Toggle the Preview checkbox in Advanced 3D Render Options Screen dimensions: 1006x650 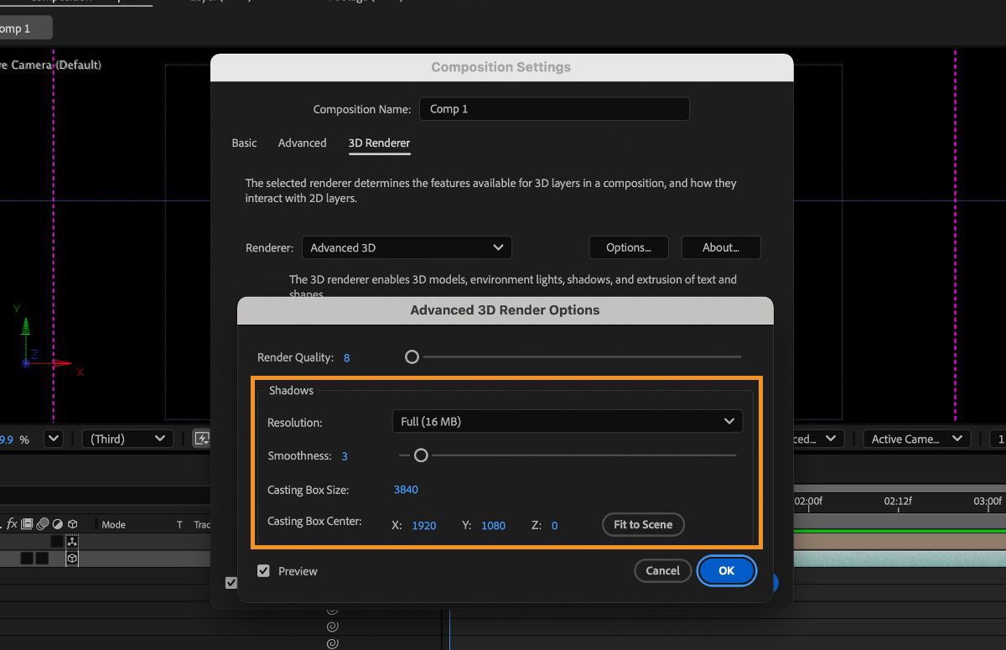click(x=263, y=570)
